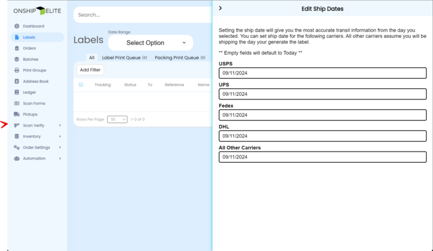Open the Date Range Select Option dropdown

point(150,43)
